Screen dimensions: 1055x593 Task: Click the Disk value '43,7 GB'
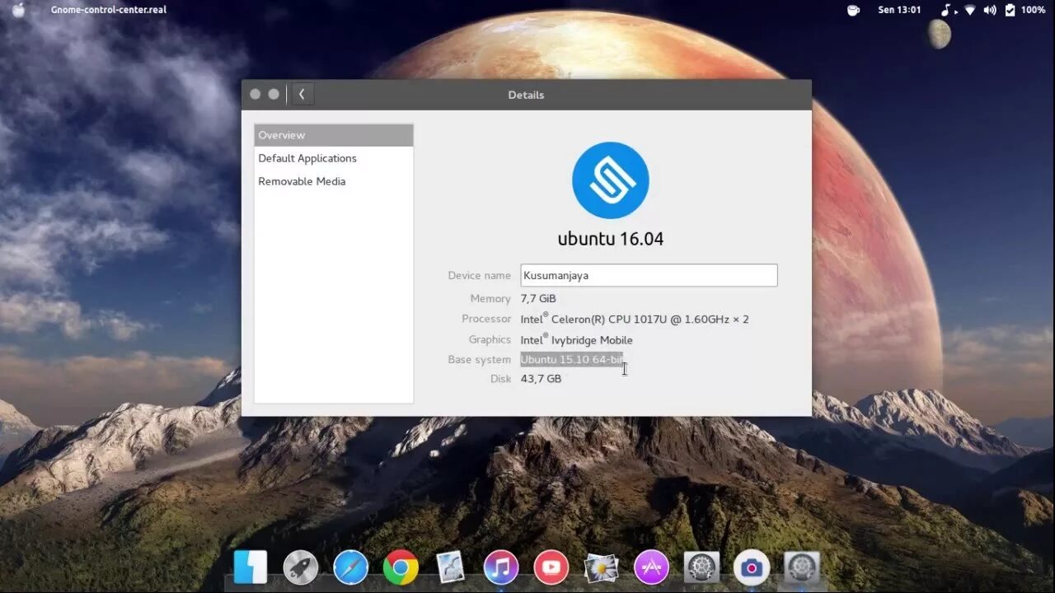[x=541, y=379]
